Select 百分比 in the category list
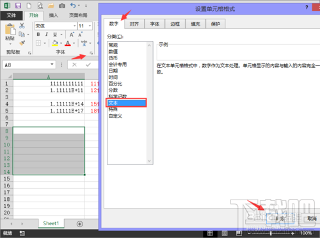Screen dimensions: 320x238 [x=127, y=84]
